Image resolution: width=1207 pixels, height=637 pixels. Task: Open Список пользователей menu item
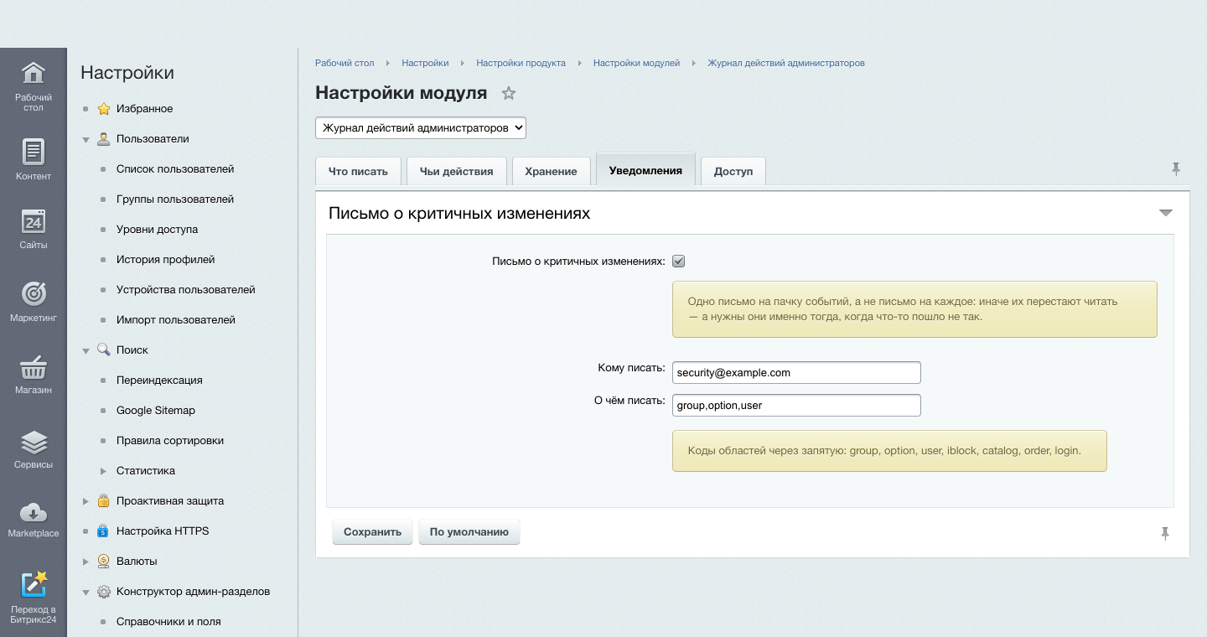175,169
